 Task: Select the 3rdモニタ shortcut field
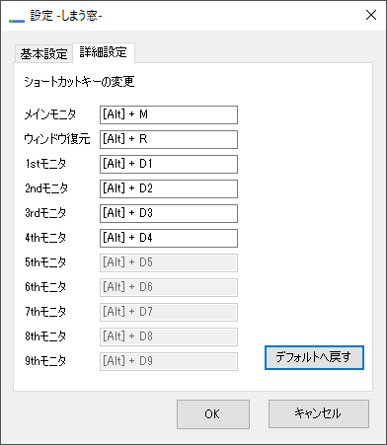(x=169, y=213)
